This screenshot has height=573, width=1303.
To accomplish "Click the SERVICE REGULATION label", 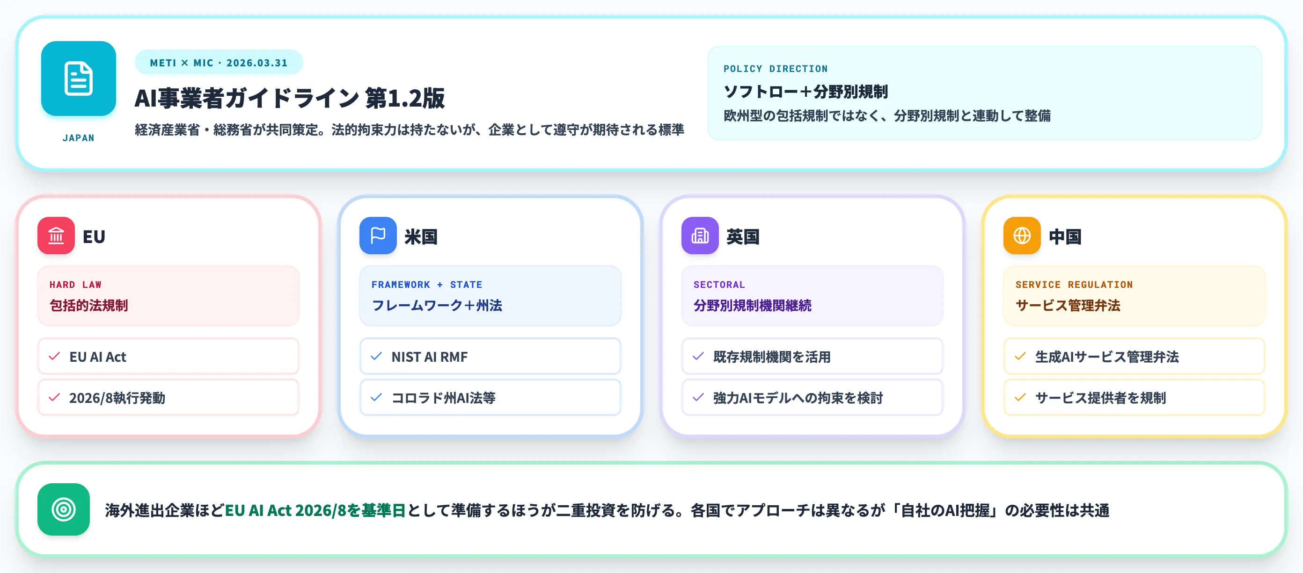I will coord(1074,285).
